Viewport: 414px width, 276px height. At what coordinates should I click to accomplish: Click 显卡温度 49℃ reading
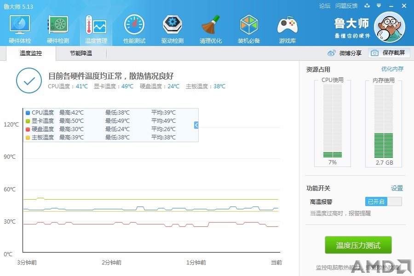click(114, 86)
